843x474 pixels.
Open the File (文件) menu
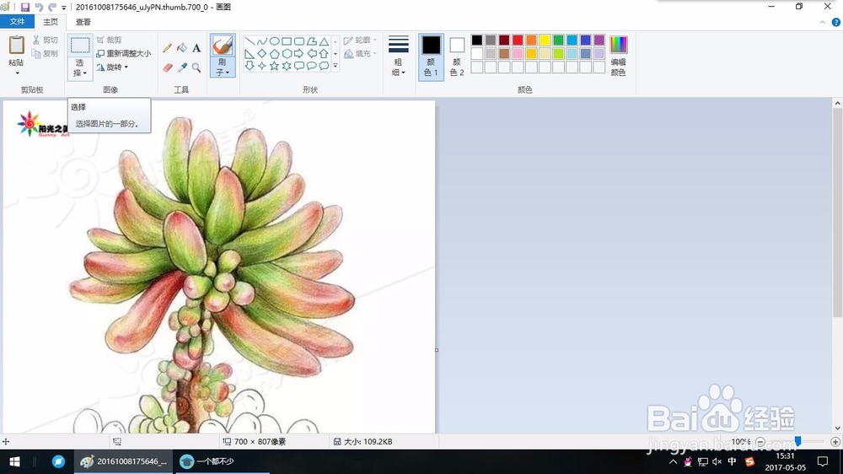(17, 22)
